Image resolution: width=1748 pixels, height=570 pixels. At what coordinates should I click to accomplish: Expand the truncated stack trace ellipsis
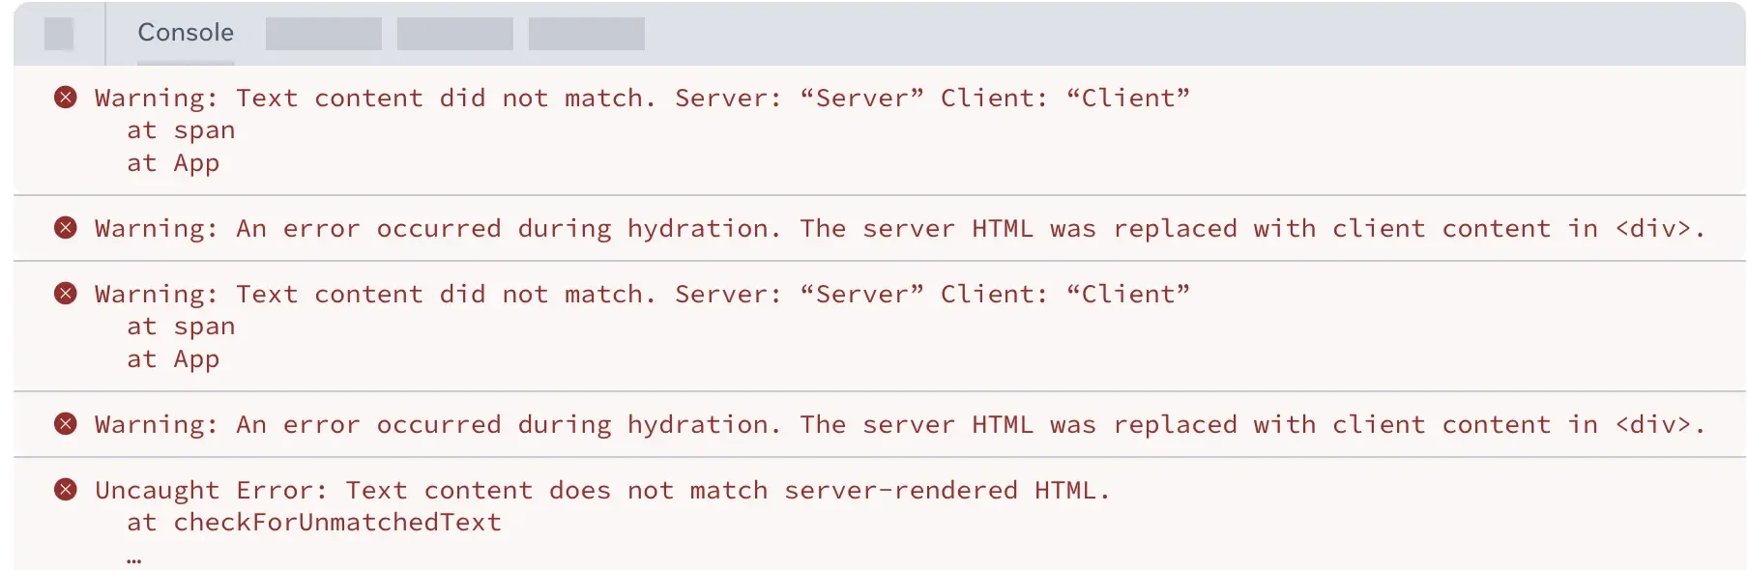coord(134,557)
